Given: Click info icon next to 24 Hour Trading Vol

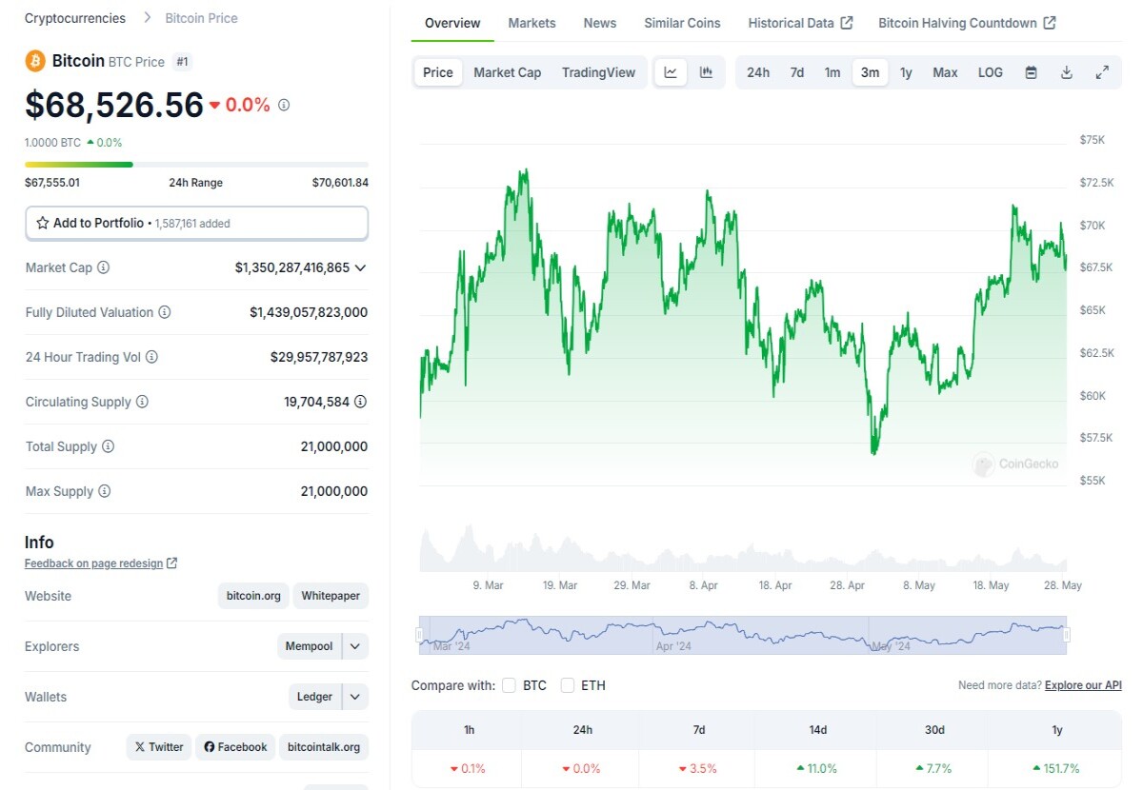Looking at the screenshot, I should tap(151, 357).
